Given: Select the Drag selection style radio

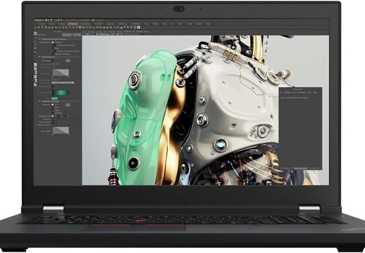Looking at the screenshot, I should pos(53,48).
